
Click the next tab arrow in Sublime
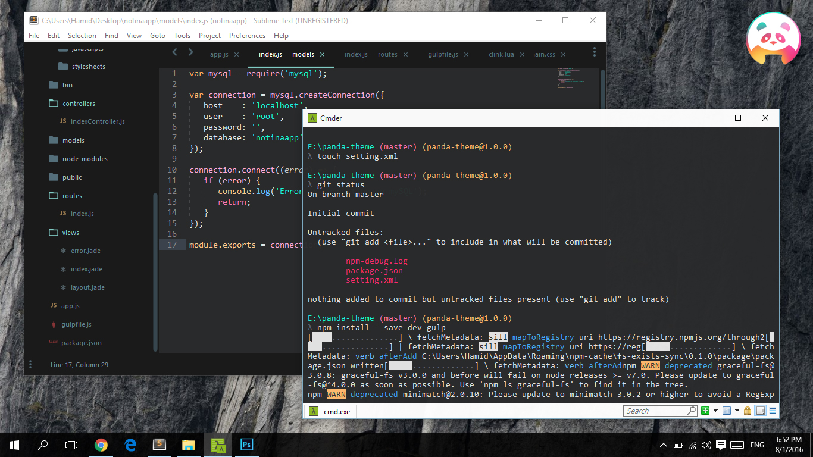pyautogui.click(x=190, y=52)
